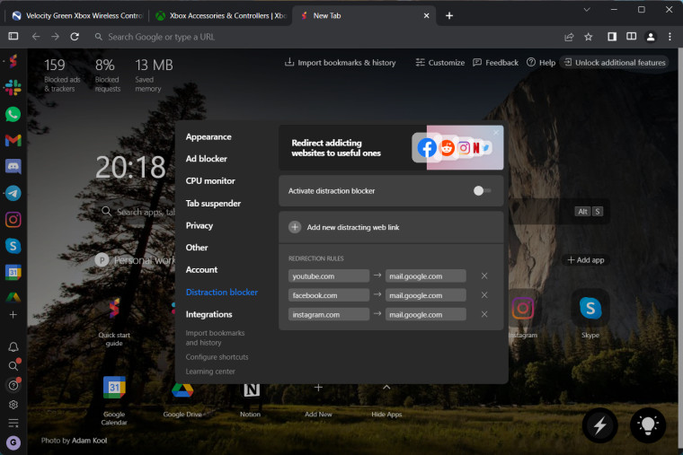683x455 pixels.
Task: Click the Sidekick logo at sidebar top
Action: (13, 61)
